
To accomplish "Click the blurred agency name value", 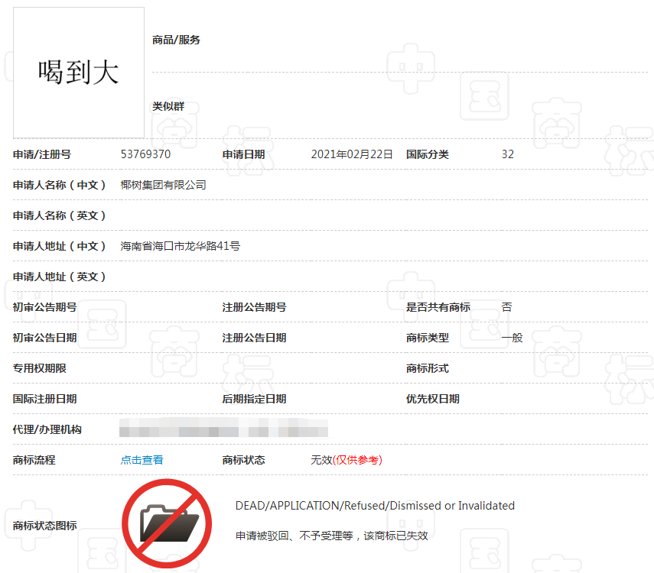I will [x=223, y=428].
